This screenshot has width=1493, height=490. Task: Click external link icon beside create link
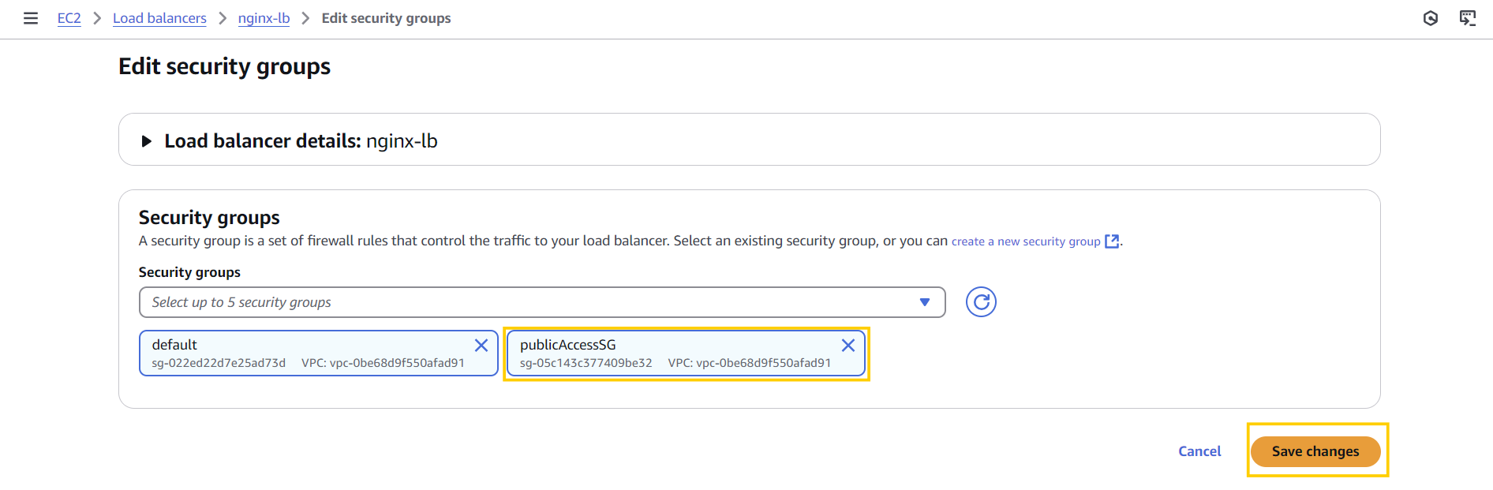click(x=1112, y=241)
